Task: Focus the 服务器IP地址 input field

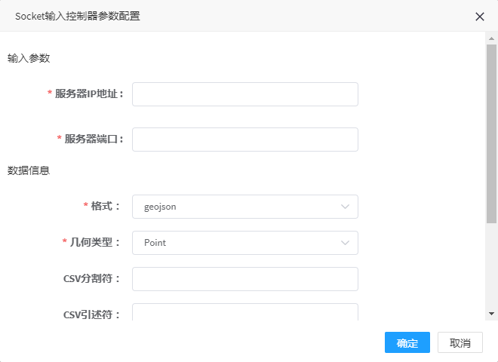Action: point(245,94)
